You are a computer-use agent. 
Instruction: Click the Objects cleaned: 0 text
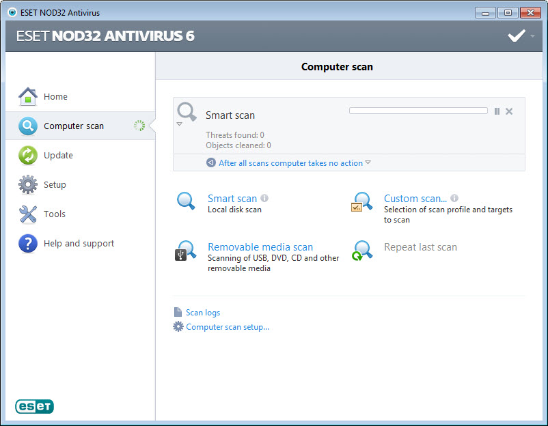click(x=238, y=145)
